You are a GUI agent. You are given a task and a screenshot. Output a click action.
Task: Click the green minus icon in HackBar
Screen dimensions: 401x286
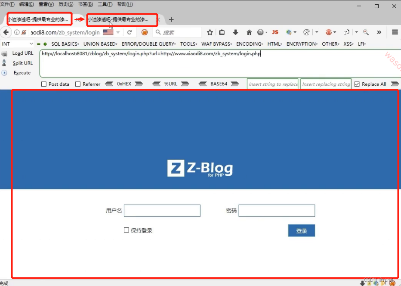pos(39,44)
